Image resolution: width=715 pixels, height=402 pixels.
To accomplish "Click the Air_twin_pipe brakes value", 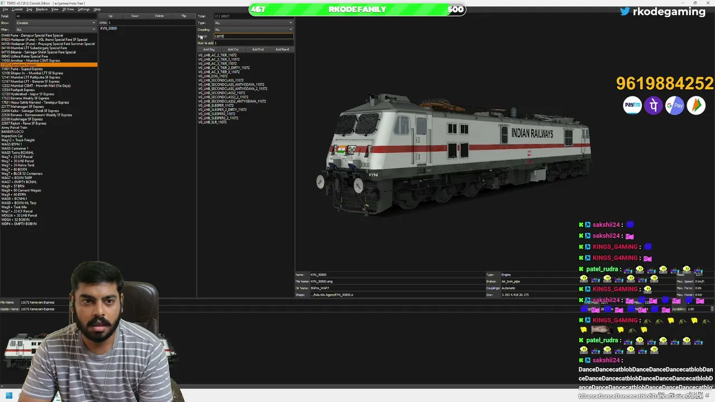I will pos(511,281).
